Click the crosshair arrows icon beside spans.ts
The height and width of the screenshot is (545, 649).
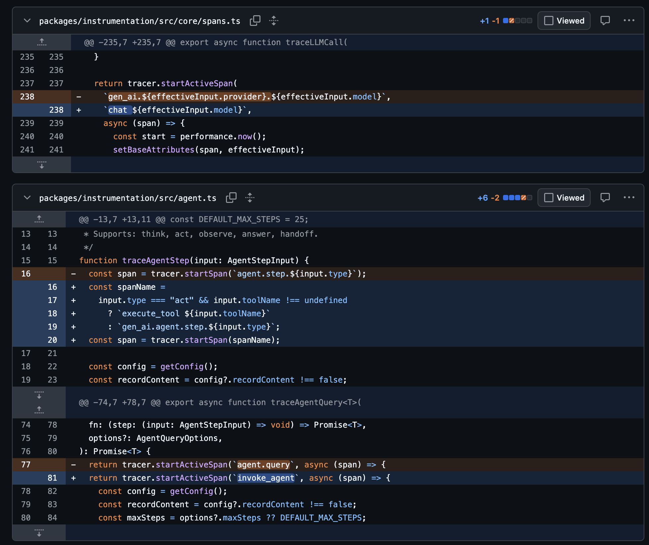(x=274, y=21)
